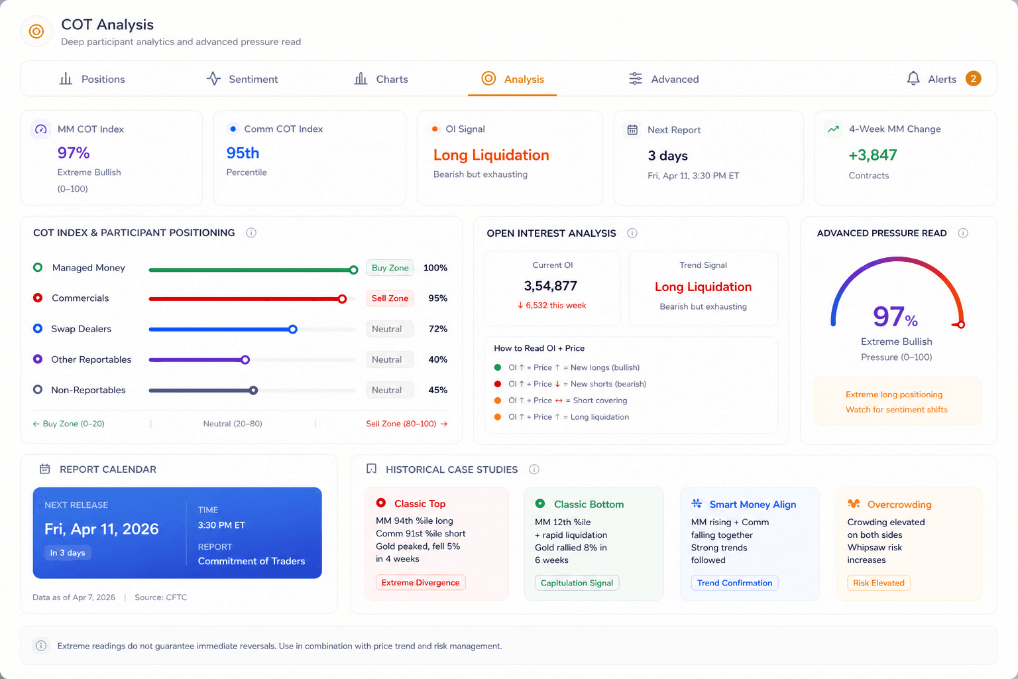
Task: Click info icon beside COT Index & Participant Positioning
Action: 251,233
